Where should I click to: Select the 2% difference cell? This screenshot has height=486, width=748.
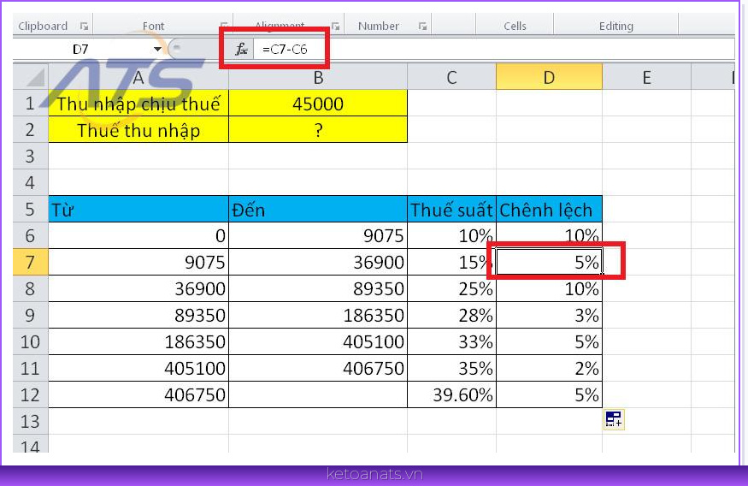click(x=549, y=368)
